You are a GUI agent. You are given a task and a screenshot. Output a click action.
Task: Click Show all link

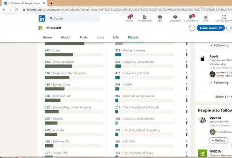tap(223, 97)
